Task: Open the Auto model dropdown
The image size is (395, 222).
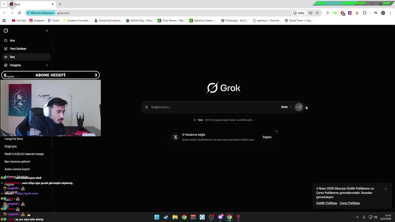Action: click(286, 107)
